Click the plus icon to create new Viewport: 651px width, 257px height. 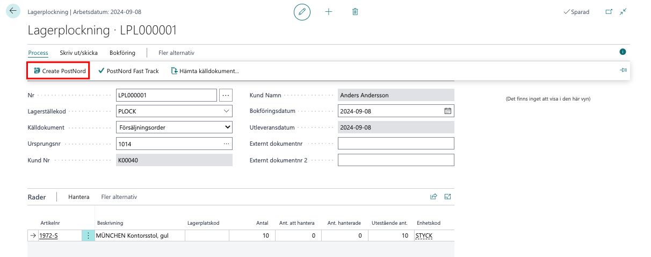[x=329, y=12]
